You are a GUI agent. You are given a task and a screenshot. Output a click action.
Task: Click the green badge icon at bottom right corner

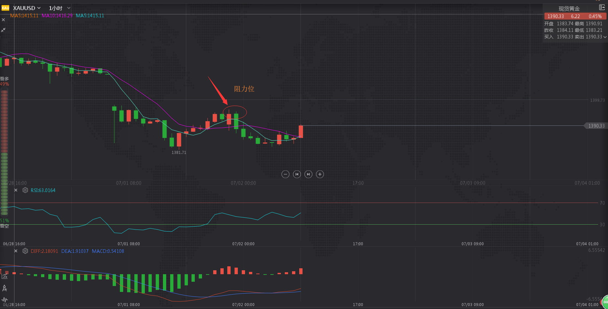pos(605,302)
